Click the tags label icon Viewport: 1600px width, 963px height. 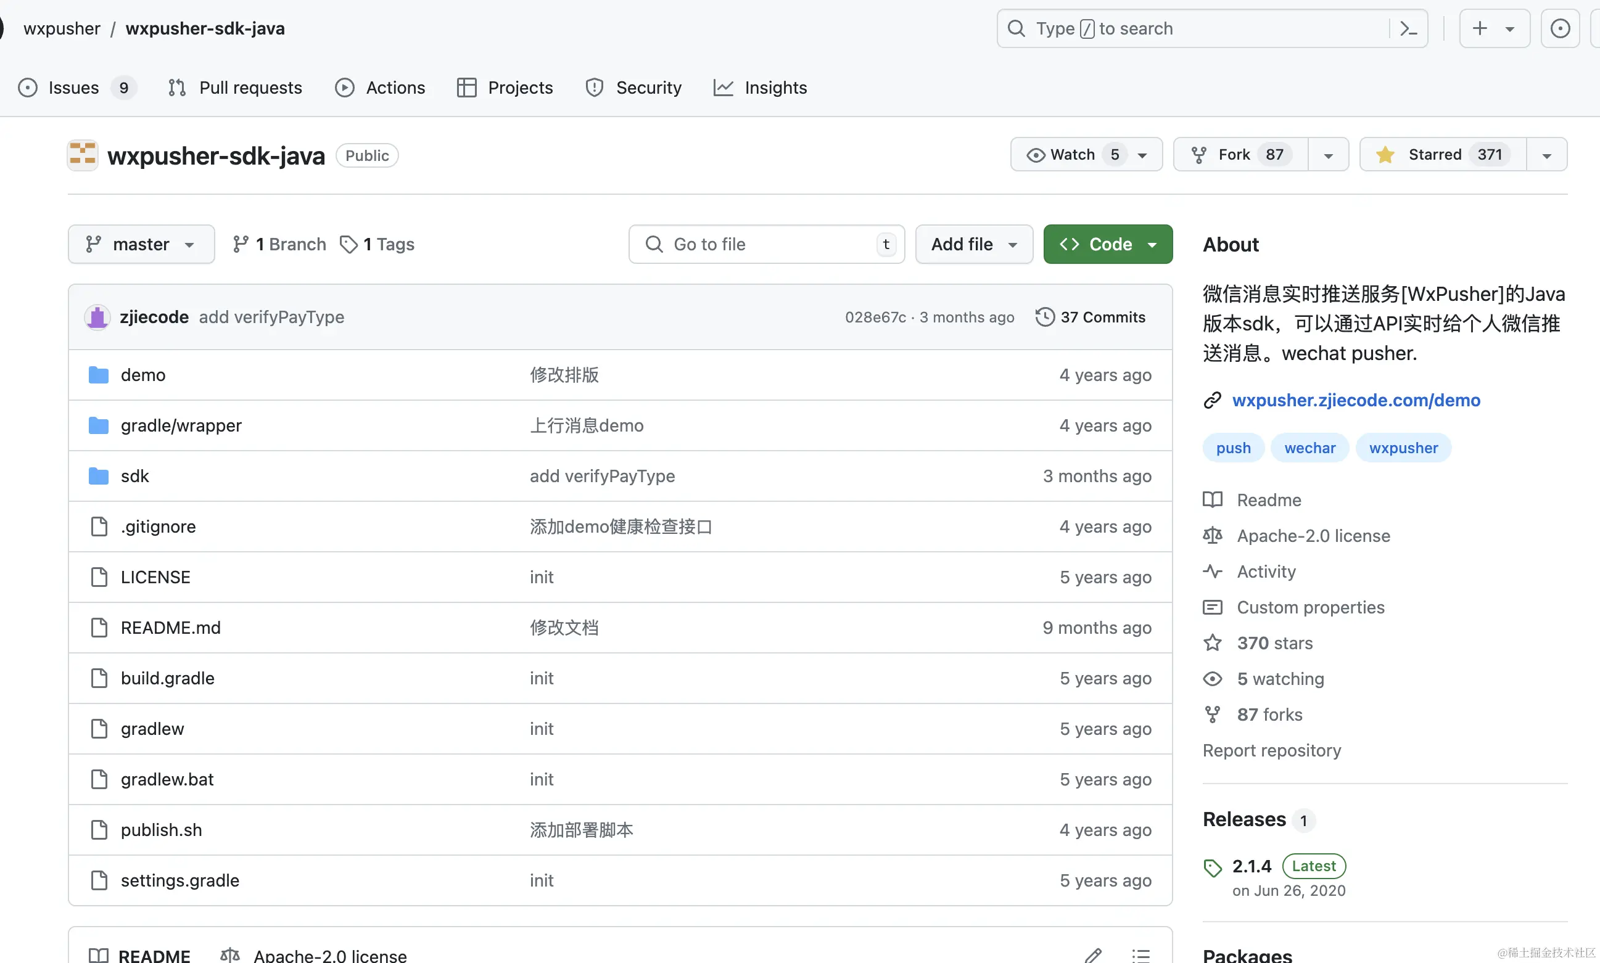(x=350, y=244)
